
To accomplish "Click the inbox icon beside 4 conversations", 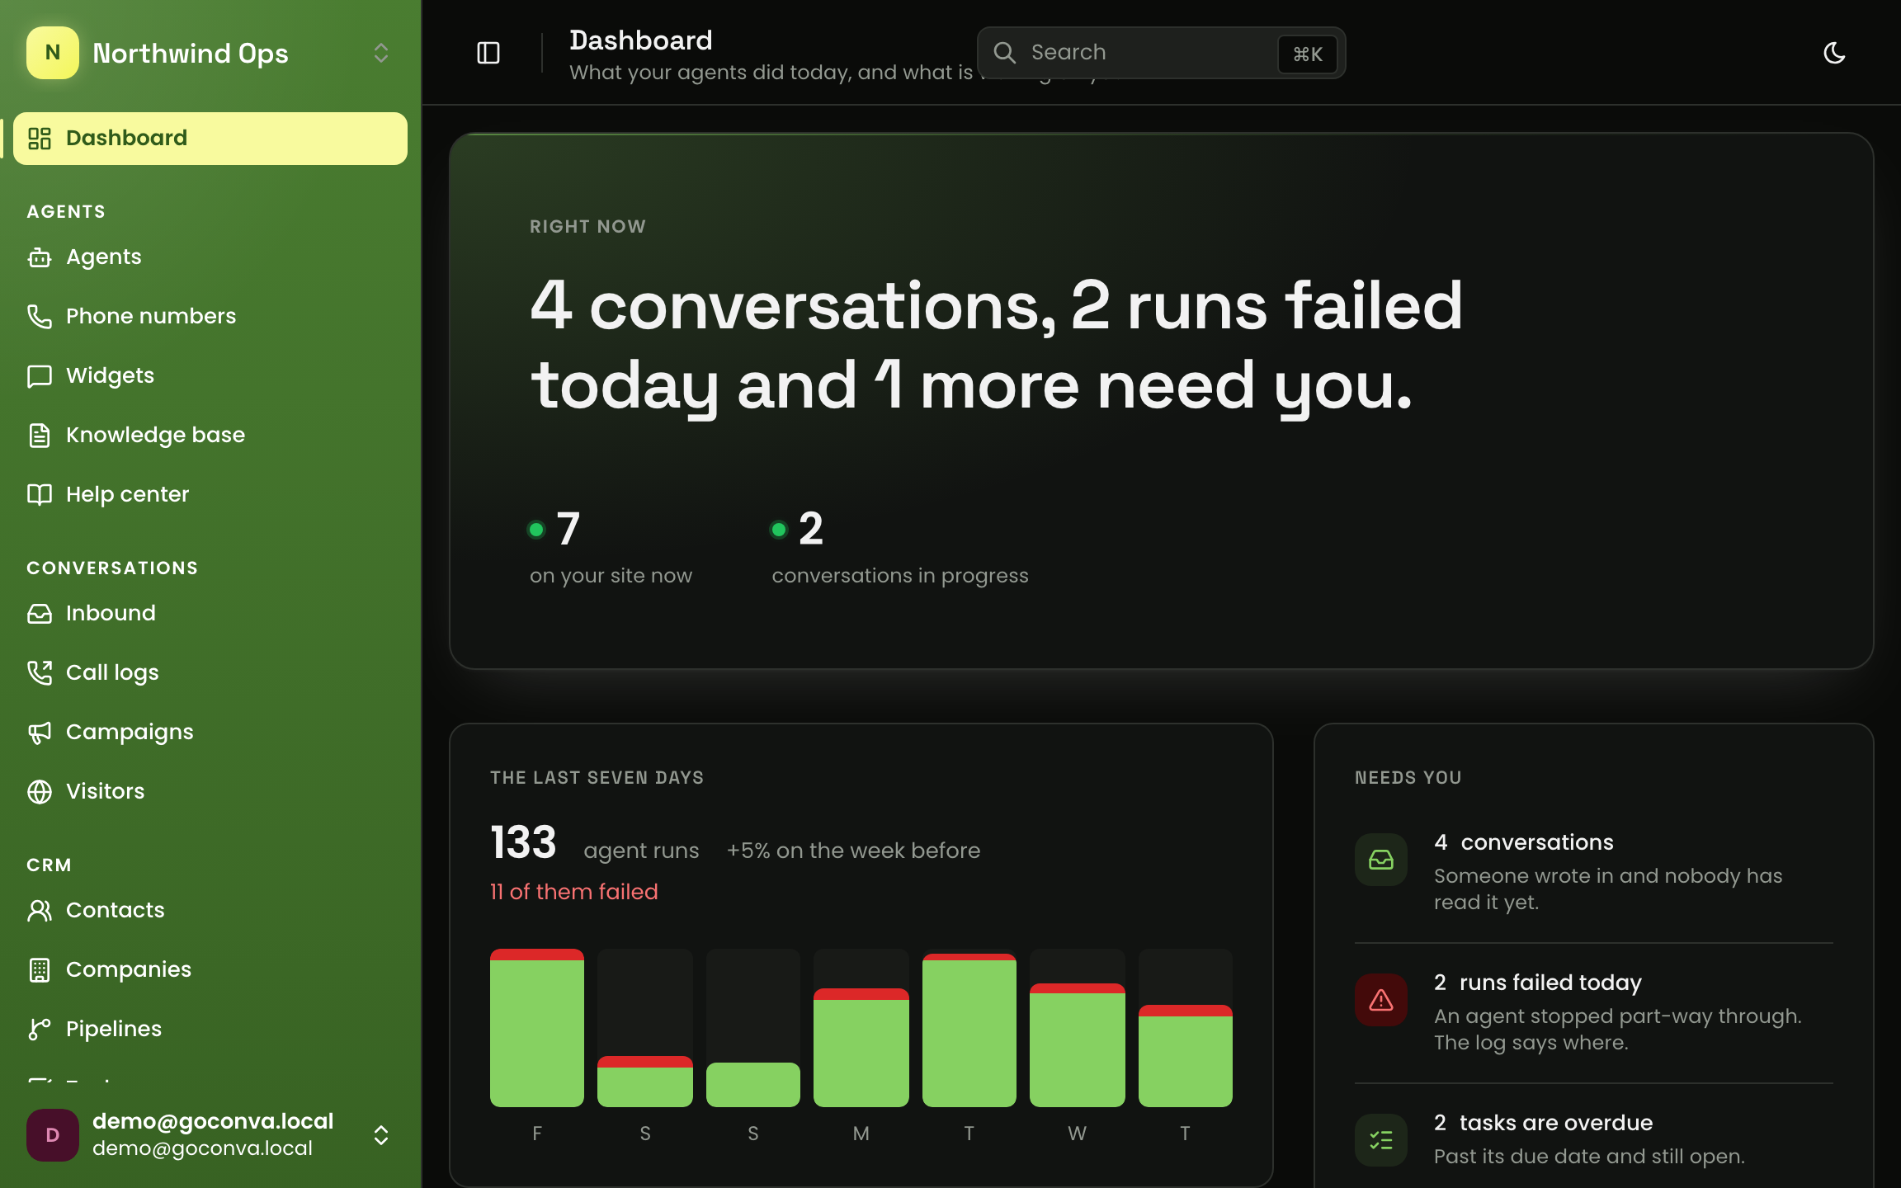I will pyautogui.click(x=1381, y=860).
